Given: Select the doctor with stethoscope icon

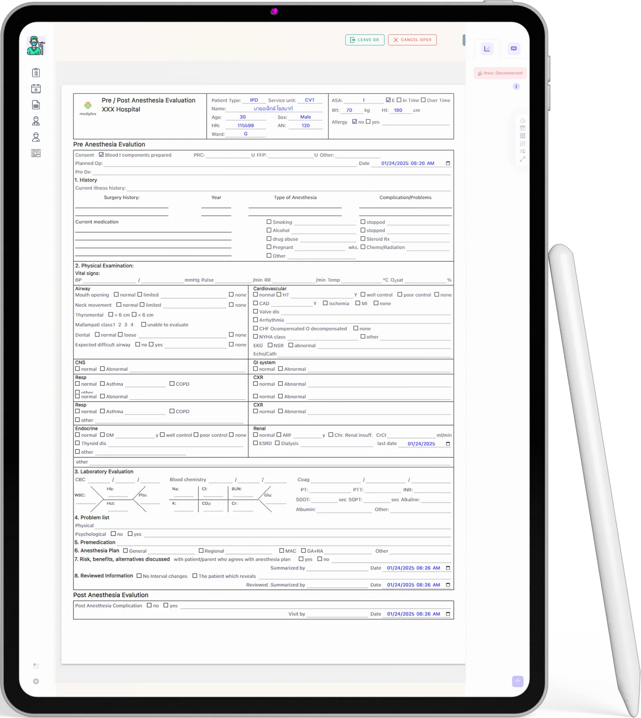Looking at the screenshot, I should coord(36,121).
